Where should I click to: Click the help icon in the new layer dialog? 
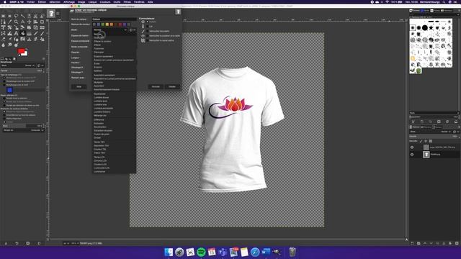pos(178,12)
